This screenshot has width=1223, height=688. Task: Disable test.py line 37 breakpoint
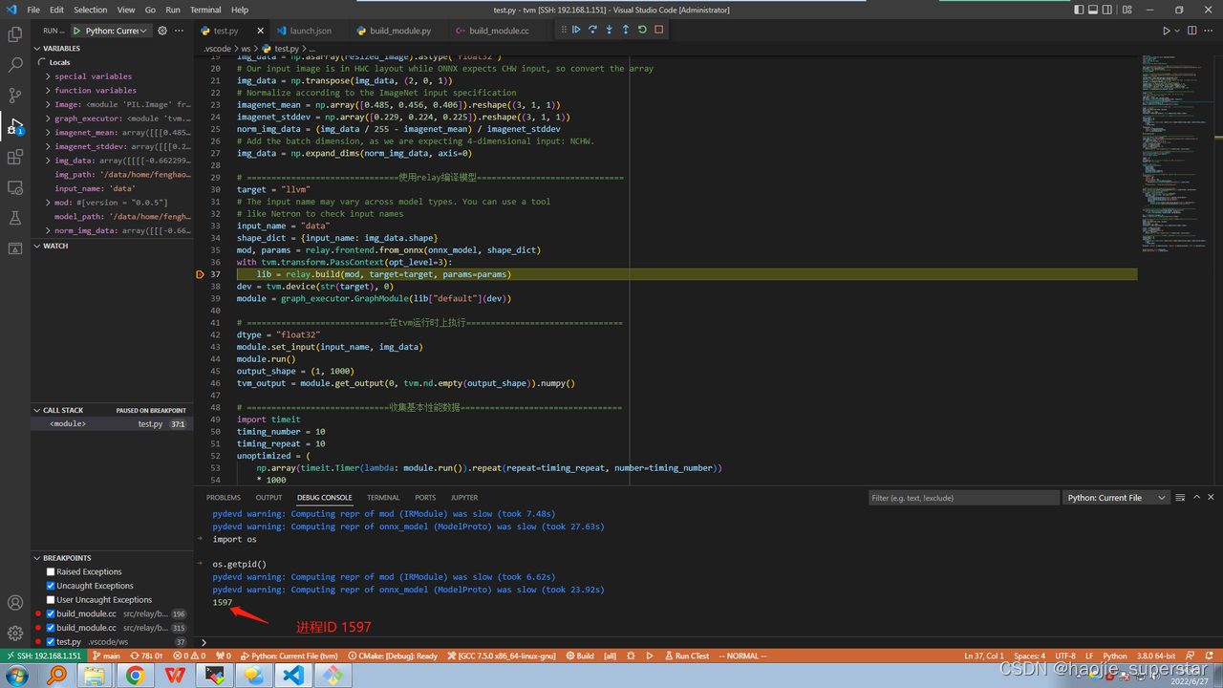tap(51, 642)
